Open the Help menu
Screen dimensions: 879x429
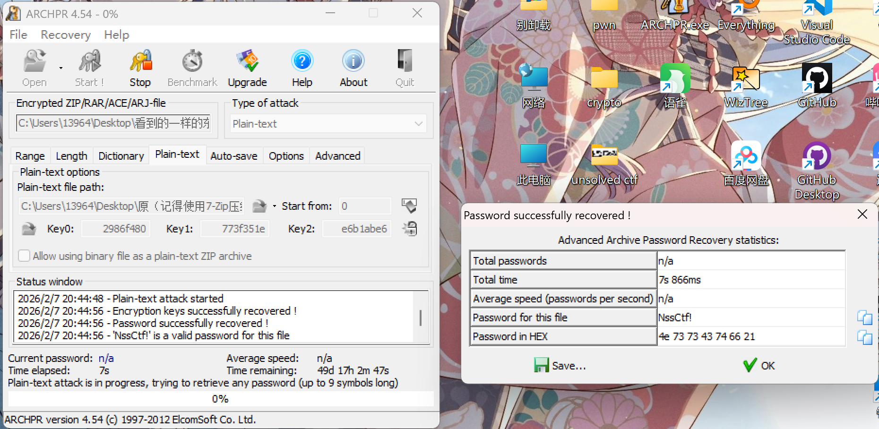[117, 35]
